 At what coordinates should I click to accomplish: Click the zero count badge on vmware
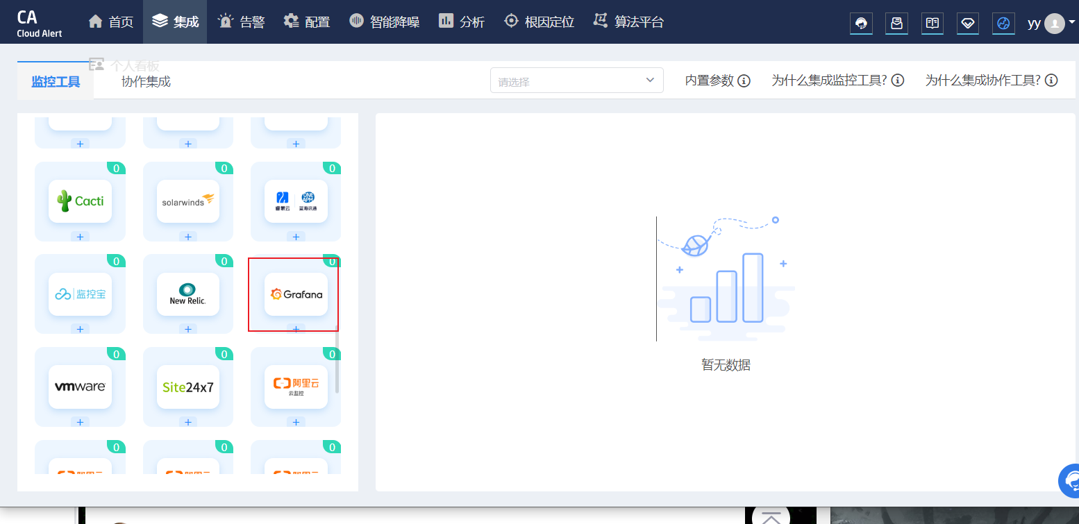pos(117,355)
